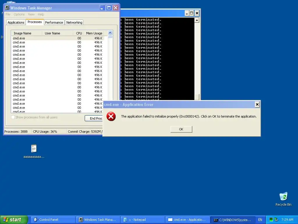
Task: Open the Options menu in Task Manager
Action: 19,14
